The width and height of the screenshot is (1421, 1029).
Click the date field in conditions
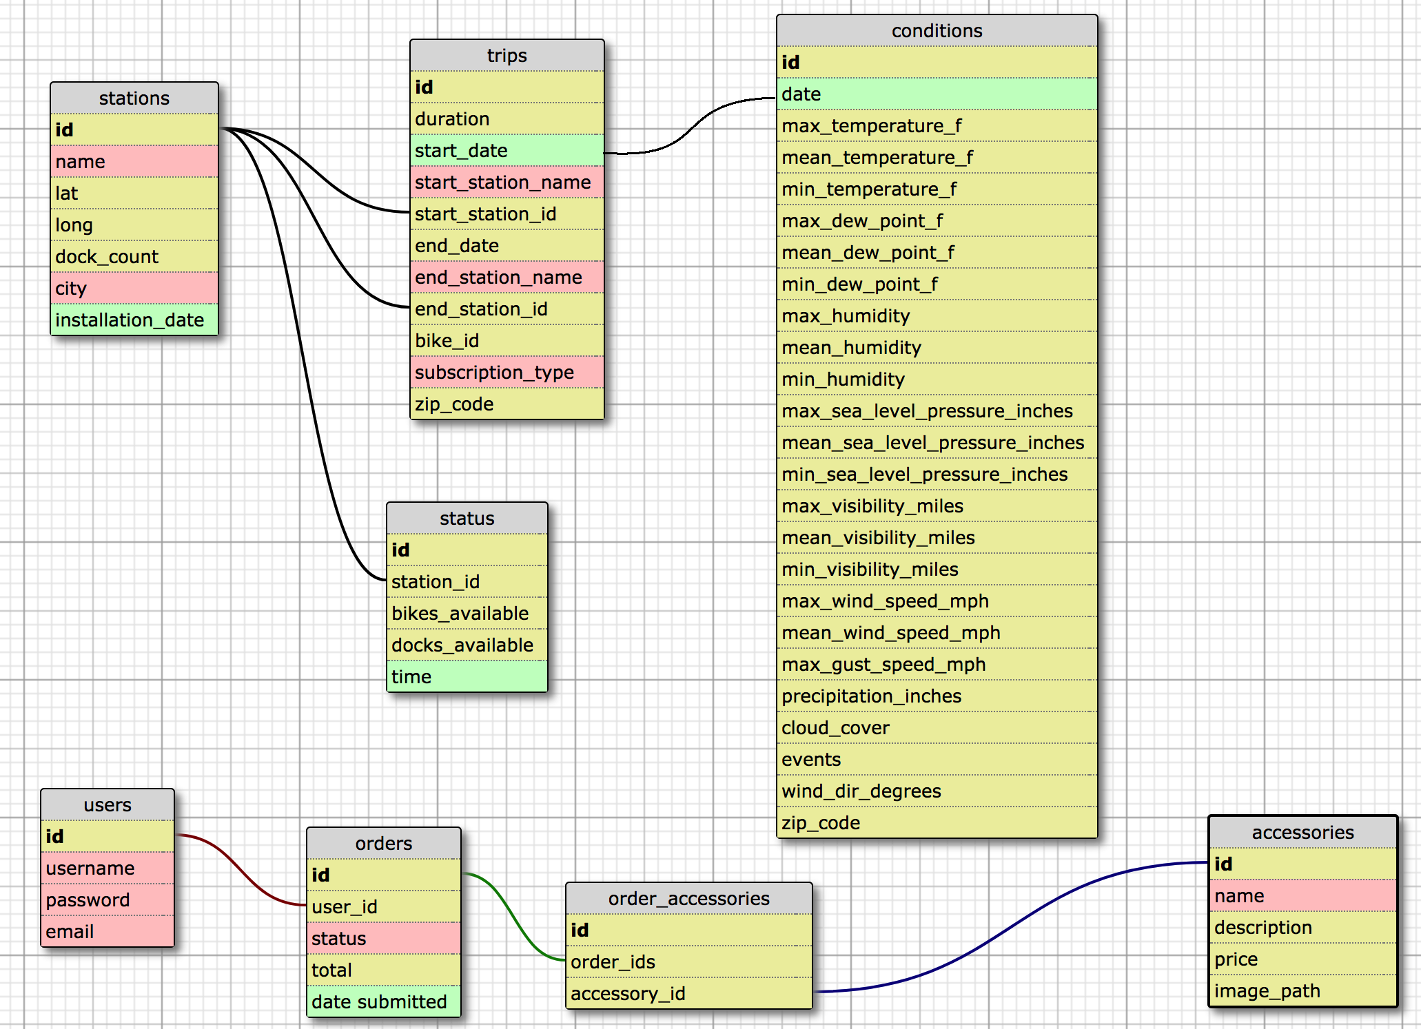pyautogui.click(x=937, y=94)
